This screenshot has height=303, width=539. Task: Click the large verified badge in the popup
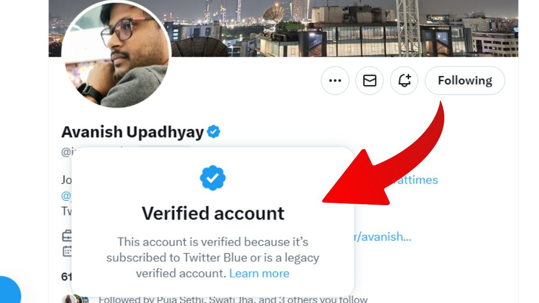click(213, 178)
